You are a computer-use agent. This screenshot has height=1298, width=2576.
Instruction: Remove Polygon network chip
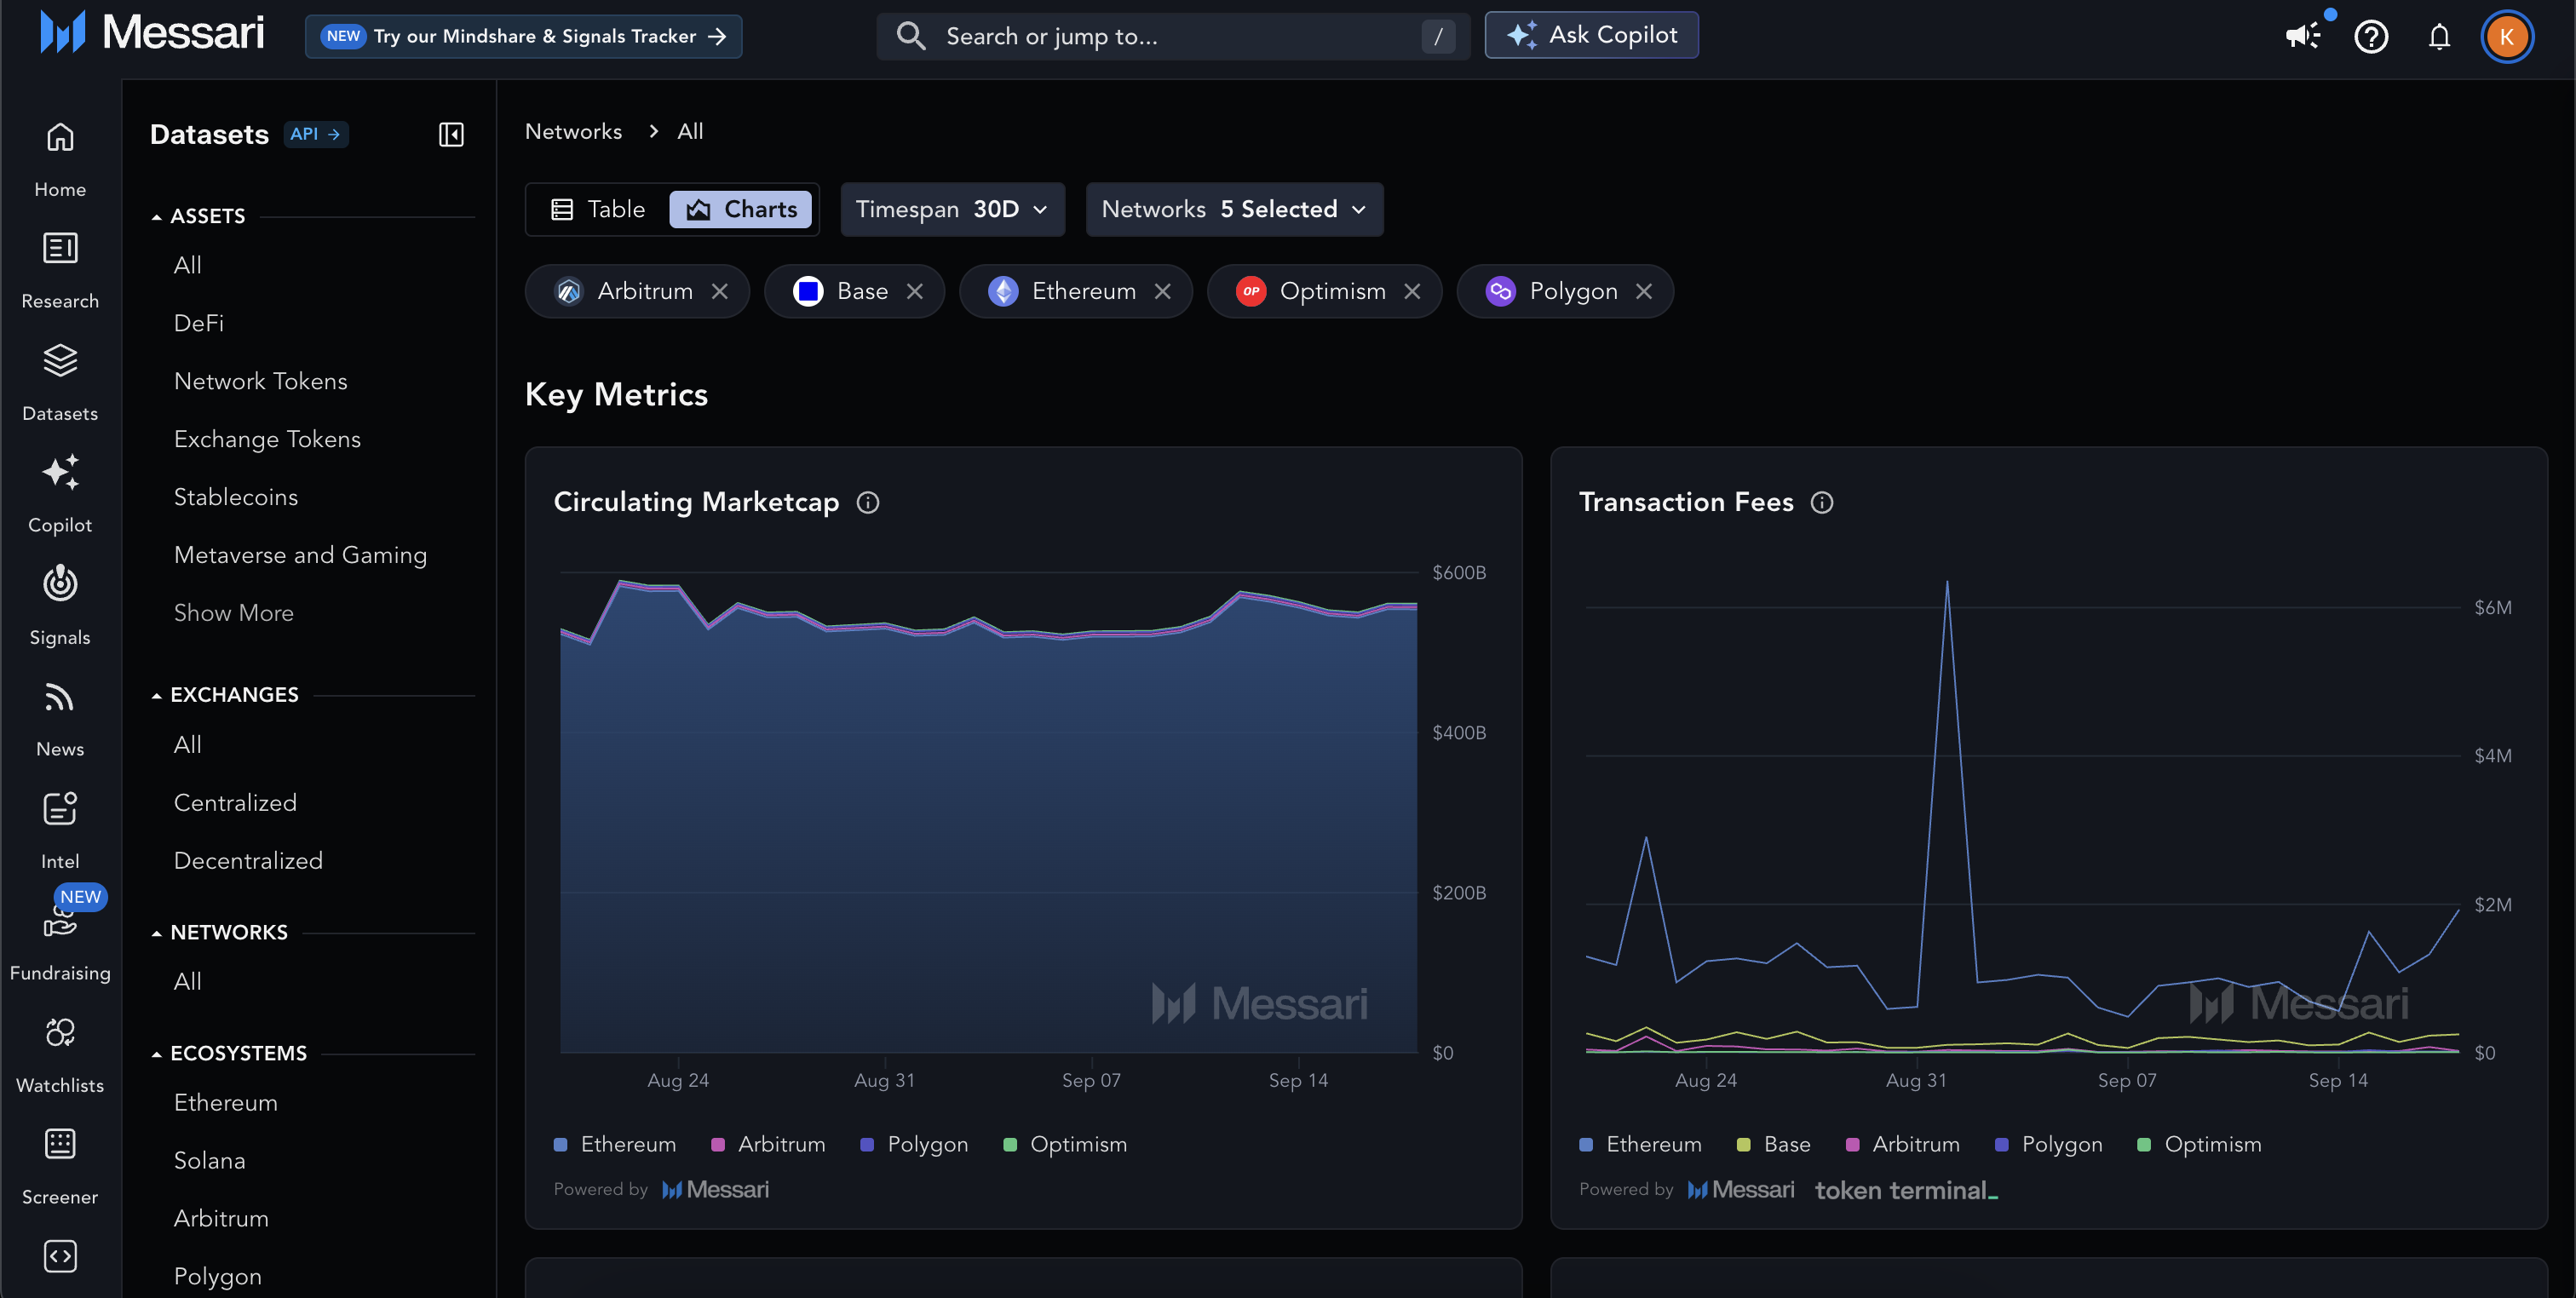(x=1643, y=291)
